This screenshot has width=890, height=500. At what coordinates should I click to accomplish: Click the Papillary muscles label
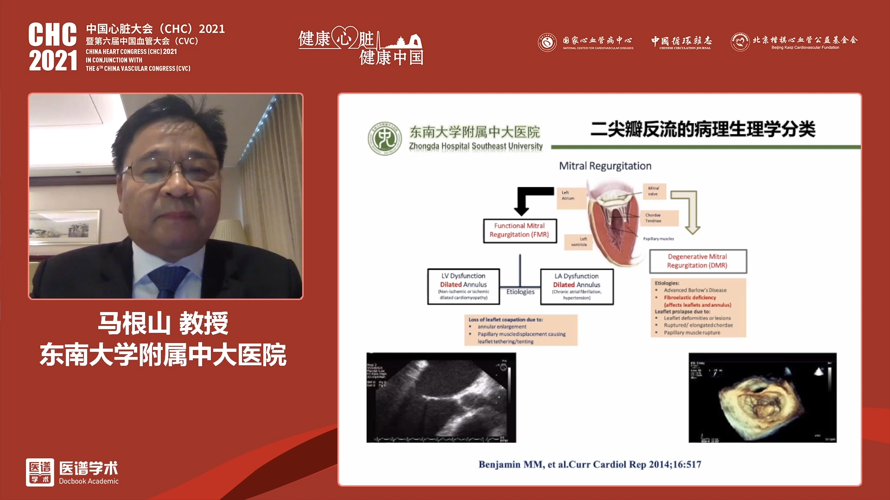[659, 239]
